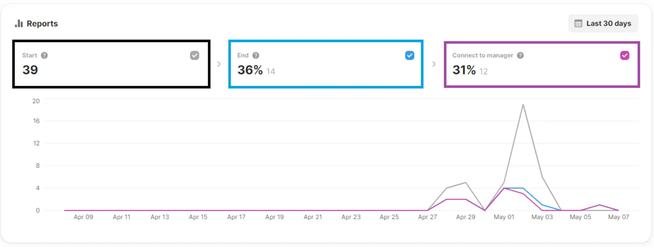Click chevron between End and Connect to manager
Image resolution: width=654 pixels, height=248 pixels.
434,64
